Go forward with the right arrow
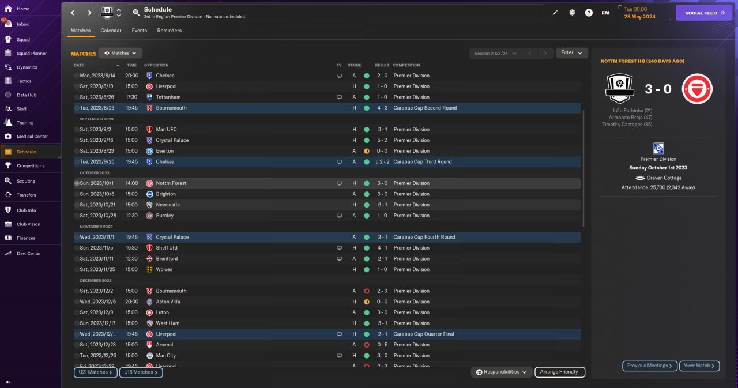This screenshot has height=388, width=738. (x=89, y=13)
